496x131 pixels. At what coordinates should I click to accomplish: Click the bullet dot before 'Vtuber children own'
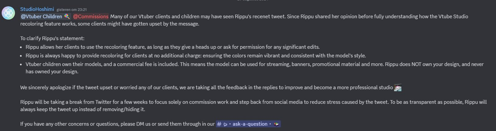click(x=22, y=64)
